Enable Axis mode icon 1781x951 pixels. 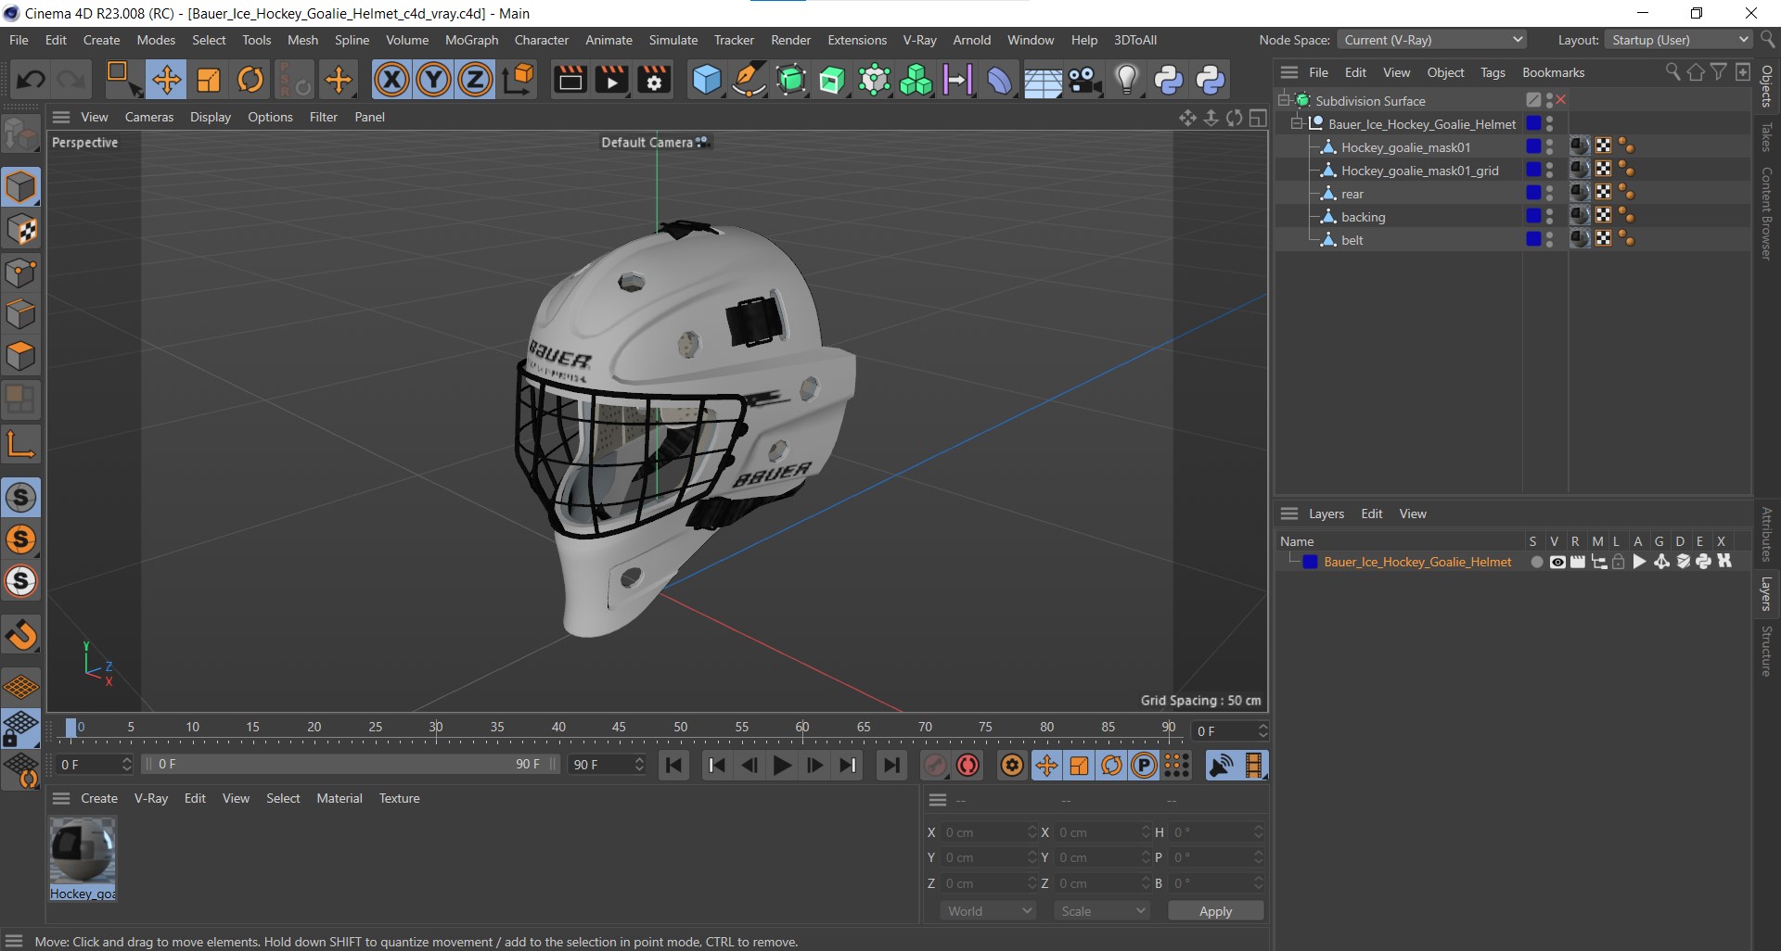[20, 444]
